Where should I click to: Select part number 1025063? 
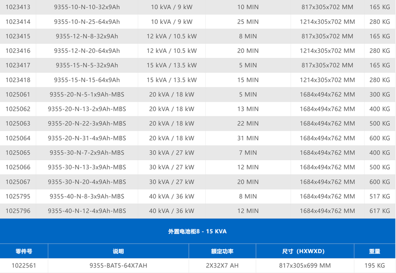point(18,123)
